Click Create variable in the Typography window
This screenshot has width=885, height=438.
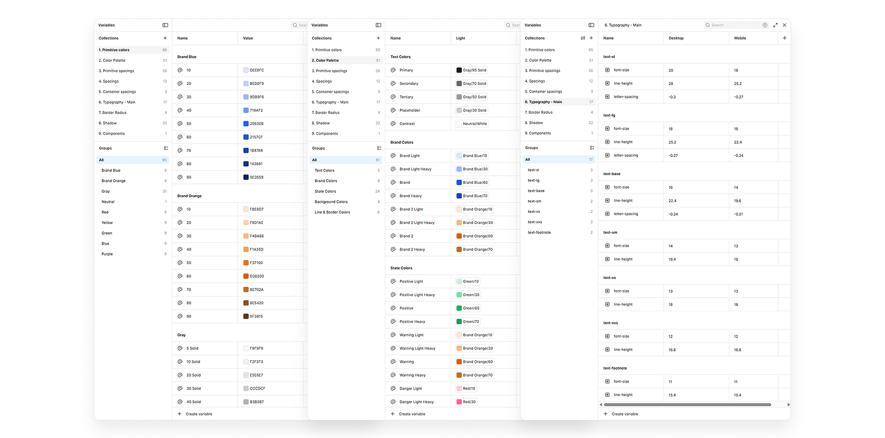[x=624, y=414]
